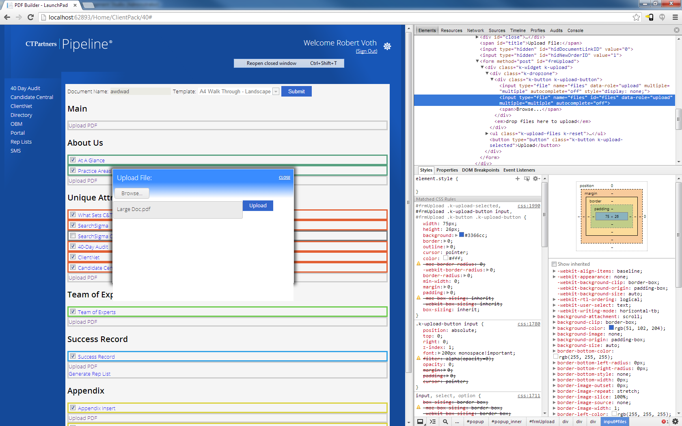Add a new style rule with plus icon

[x=518, y=179]
